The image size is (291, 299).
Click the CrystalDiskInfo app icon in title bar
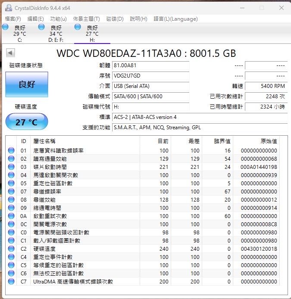(8, 8)
